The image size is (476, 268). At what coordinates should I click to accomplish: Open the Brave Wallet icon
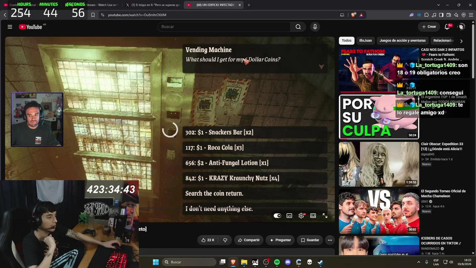[x=448, y=15]
